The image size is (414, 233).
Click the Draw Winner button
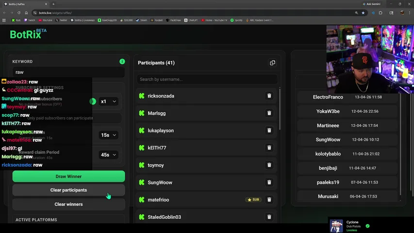(68, 177)
